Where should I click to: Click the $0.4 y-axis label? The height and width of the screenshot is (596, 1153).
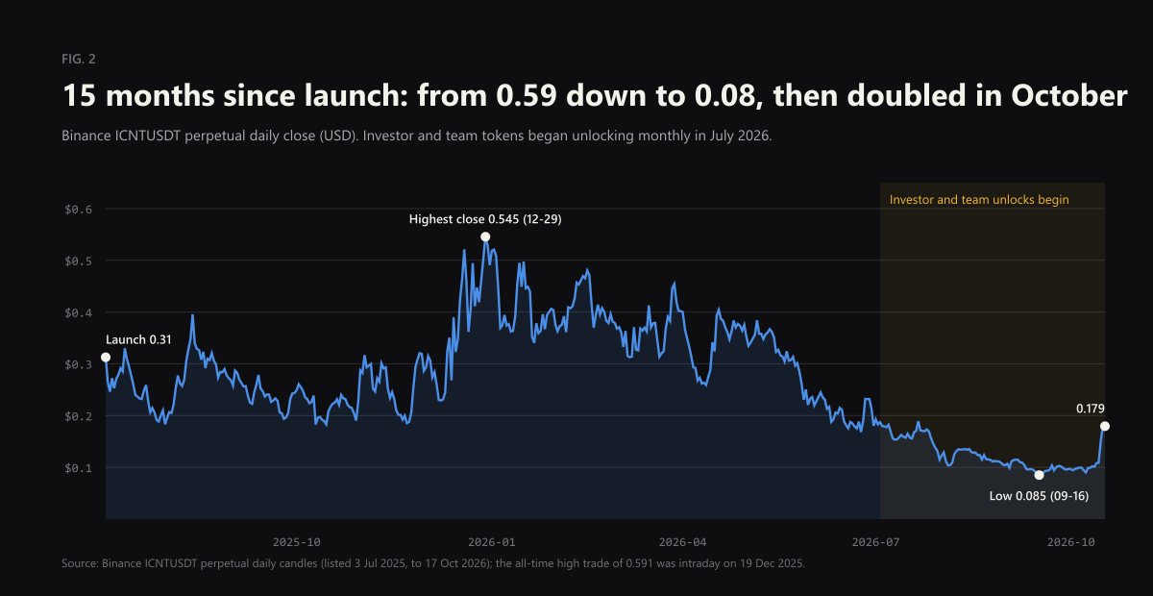pyautogui.click(x=80, y=312)
